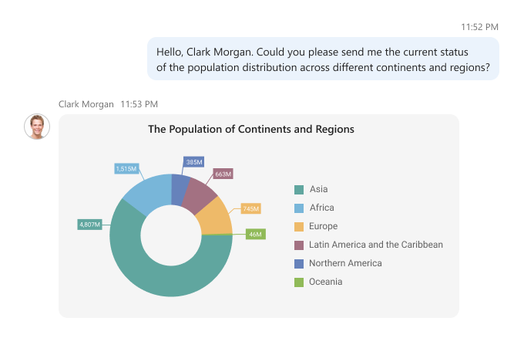The width and height of the screenshot is (524, 355).
Task: Hide the Africa series via legend label
Action: pyautogui.click(x=322, y=208)
